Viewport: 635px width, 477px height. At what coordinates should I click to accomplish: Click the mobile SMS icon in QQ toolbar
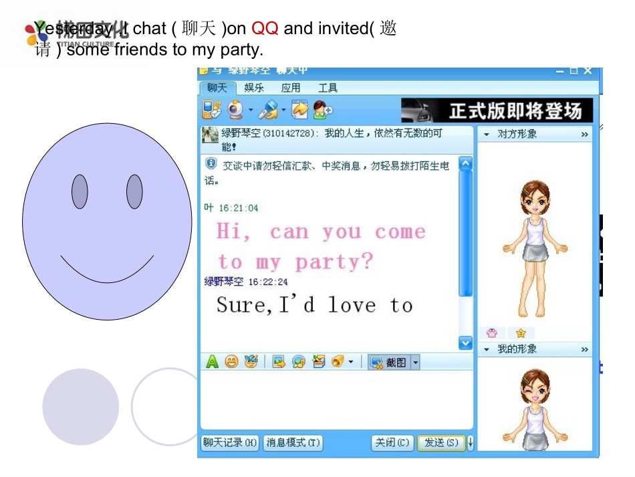click(211, 110)
